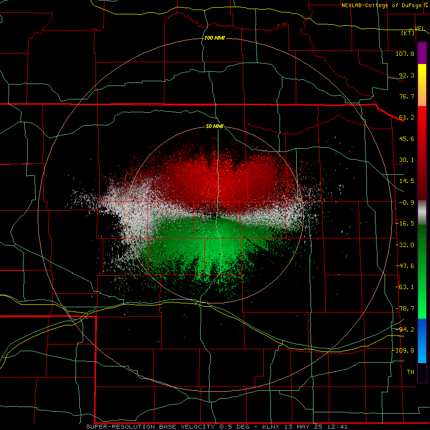Select the -16.5 scale value
The height and width of the screenshot is (430, 430).
(405, 224)
